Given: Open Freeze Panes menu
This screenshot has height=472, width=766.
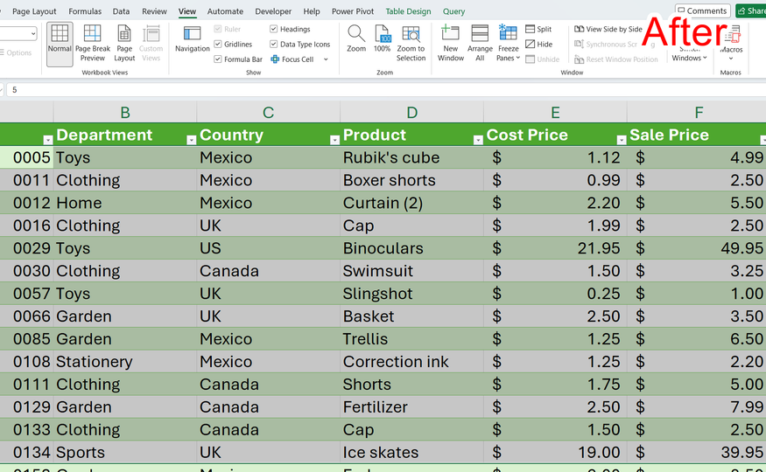Looking at the screenshot, I should (508, 44).
